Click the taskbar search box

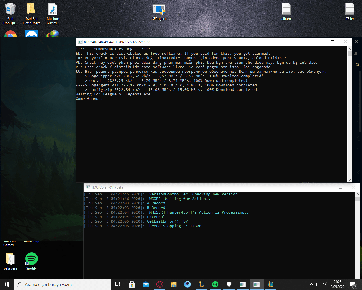62,284
